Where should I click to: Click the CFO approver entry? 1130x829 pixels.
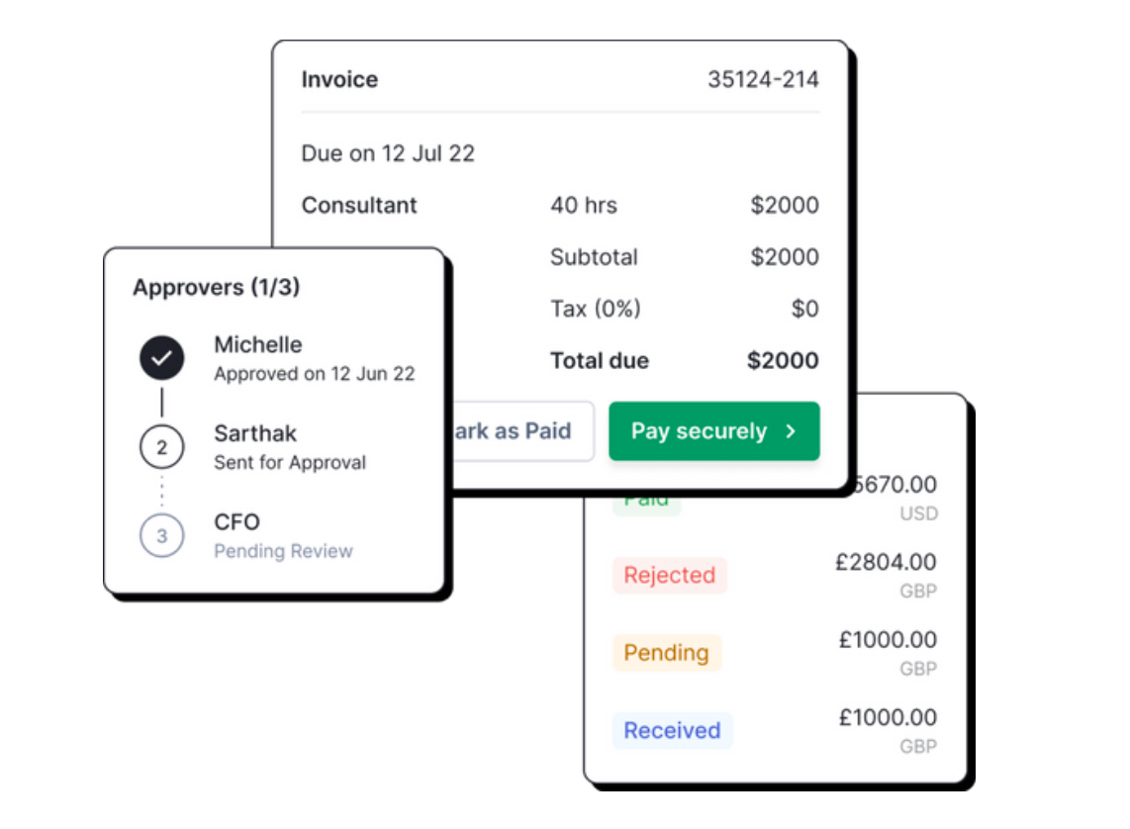pyautogui.click(x=237, y=522)
